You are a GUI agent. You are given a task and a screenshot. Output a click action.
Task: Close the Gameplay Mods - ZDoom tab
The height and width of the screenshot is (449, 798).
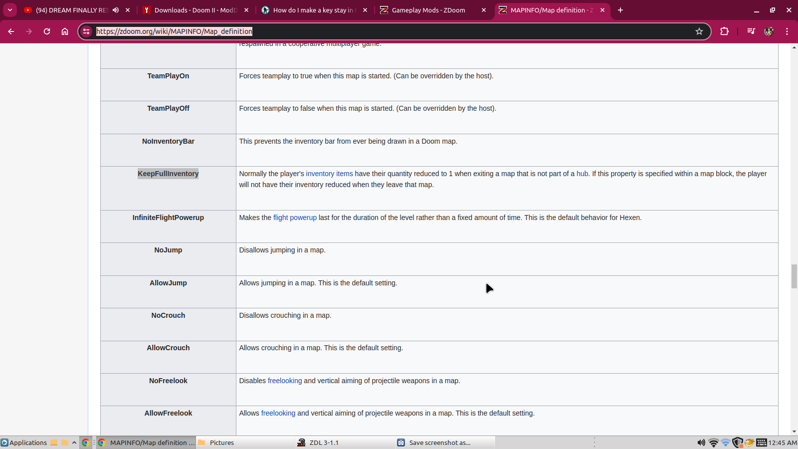tap(483, 10)
